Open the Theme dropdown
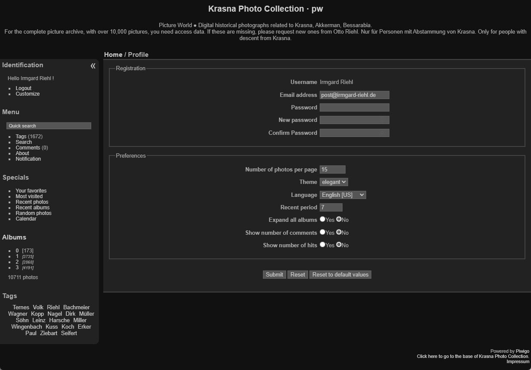Image resolution: width=531 pixels, height=370 pixels. 334,182
